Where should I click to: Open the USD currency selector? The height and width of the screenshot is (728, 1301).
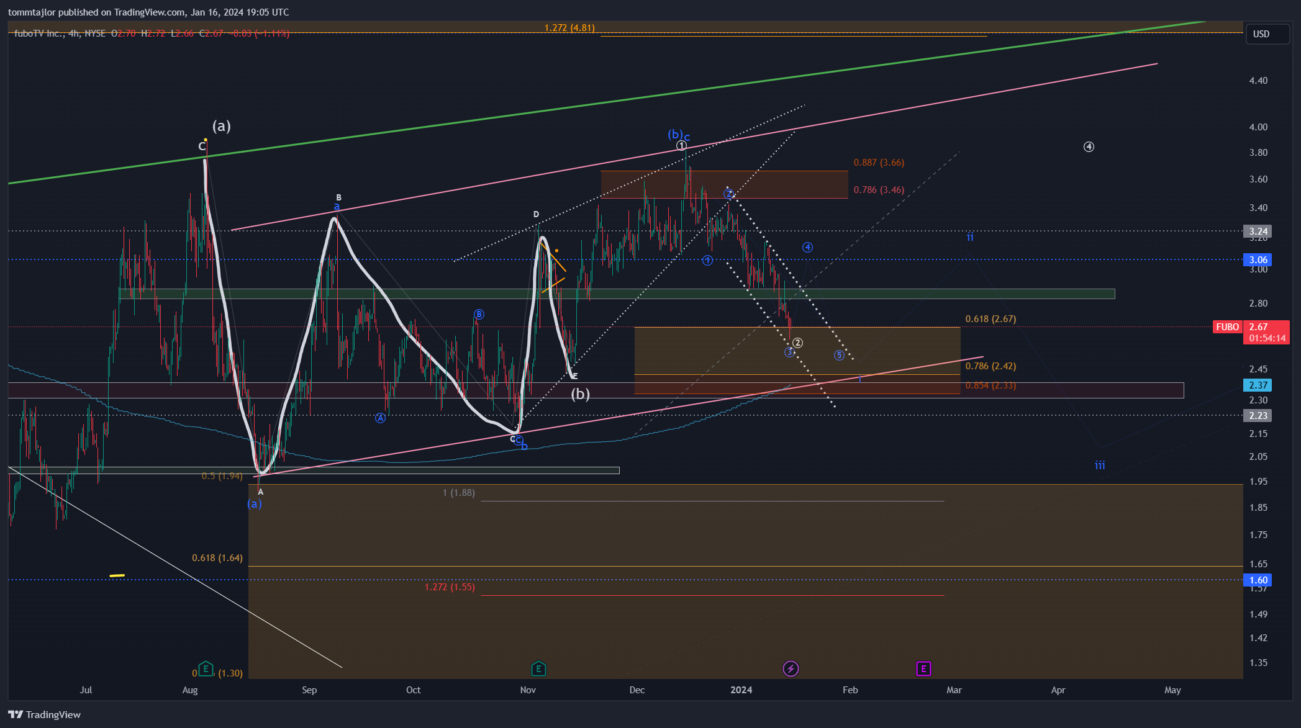click(1267, 34)
